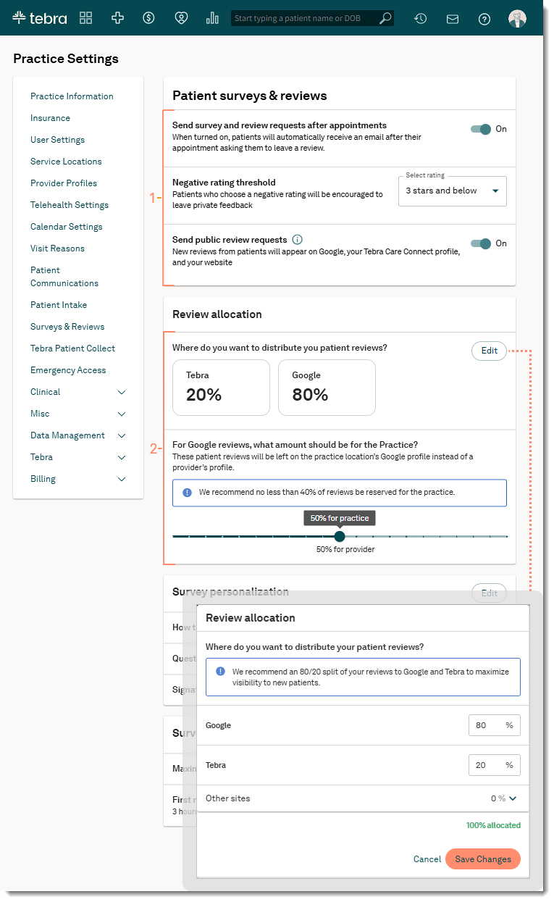Turn off Send public review requests toggle
Screen dimensions: 554x902
pos(481,243)
